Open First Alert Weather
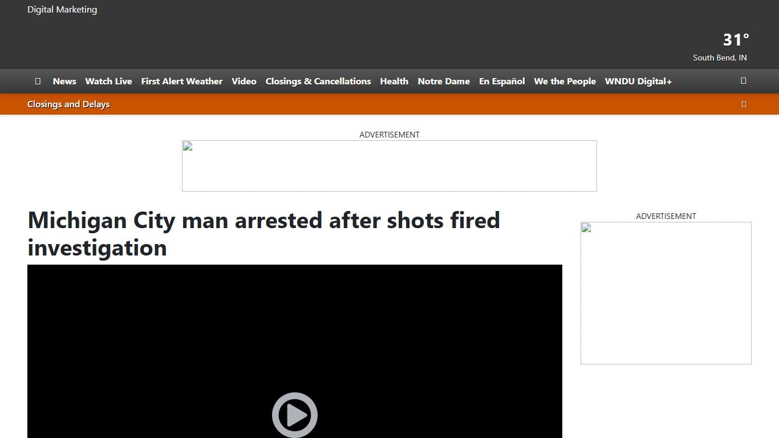Viewport: 779px width, 438px height. [x=182, y=81]
